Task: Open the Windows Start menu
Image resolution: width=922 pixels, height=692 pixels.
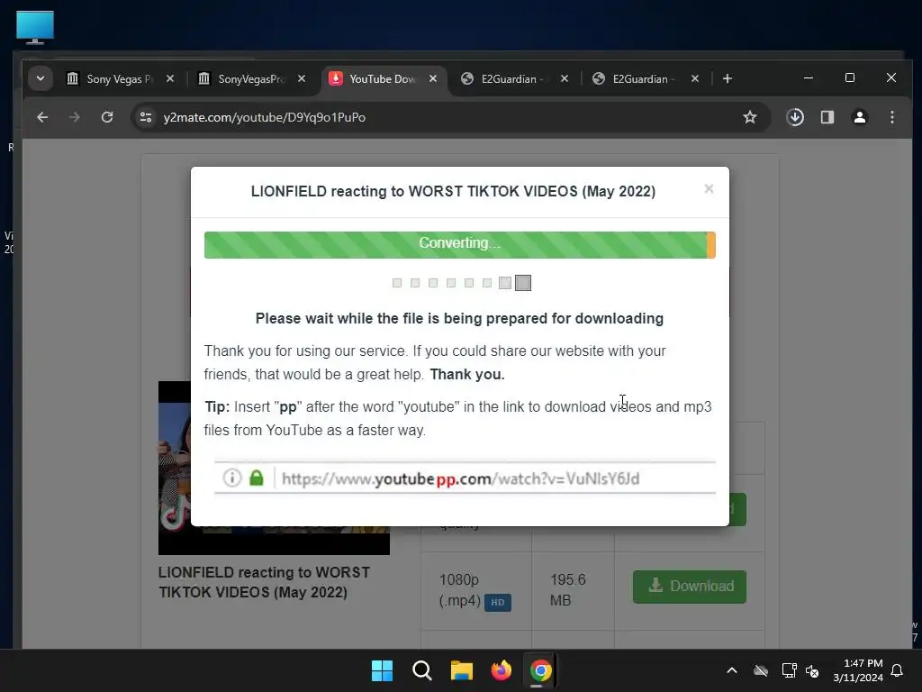Action: click(x=382, y=670)
